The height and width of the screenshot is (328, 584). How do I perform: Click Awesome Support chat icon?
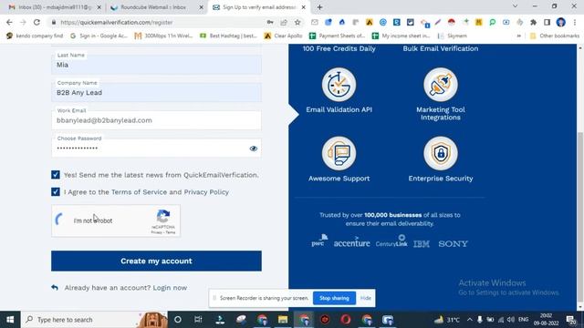point(339,153)
